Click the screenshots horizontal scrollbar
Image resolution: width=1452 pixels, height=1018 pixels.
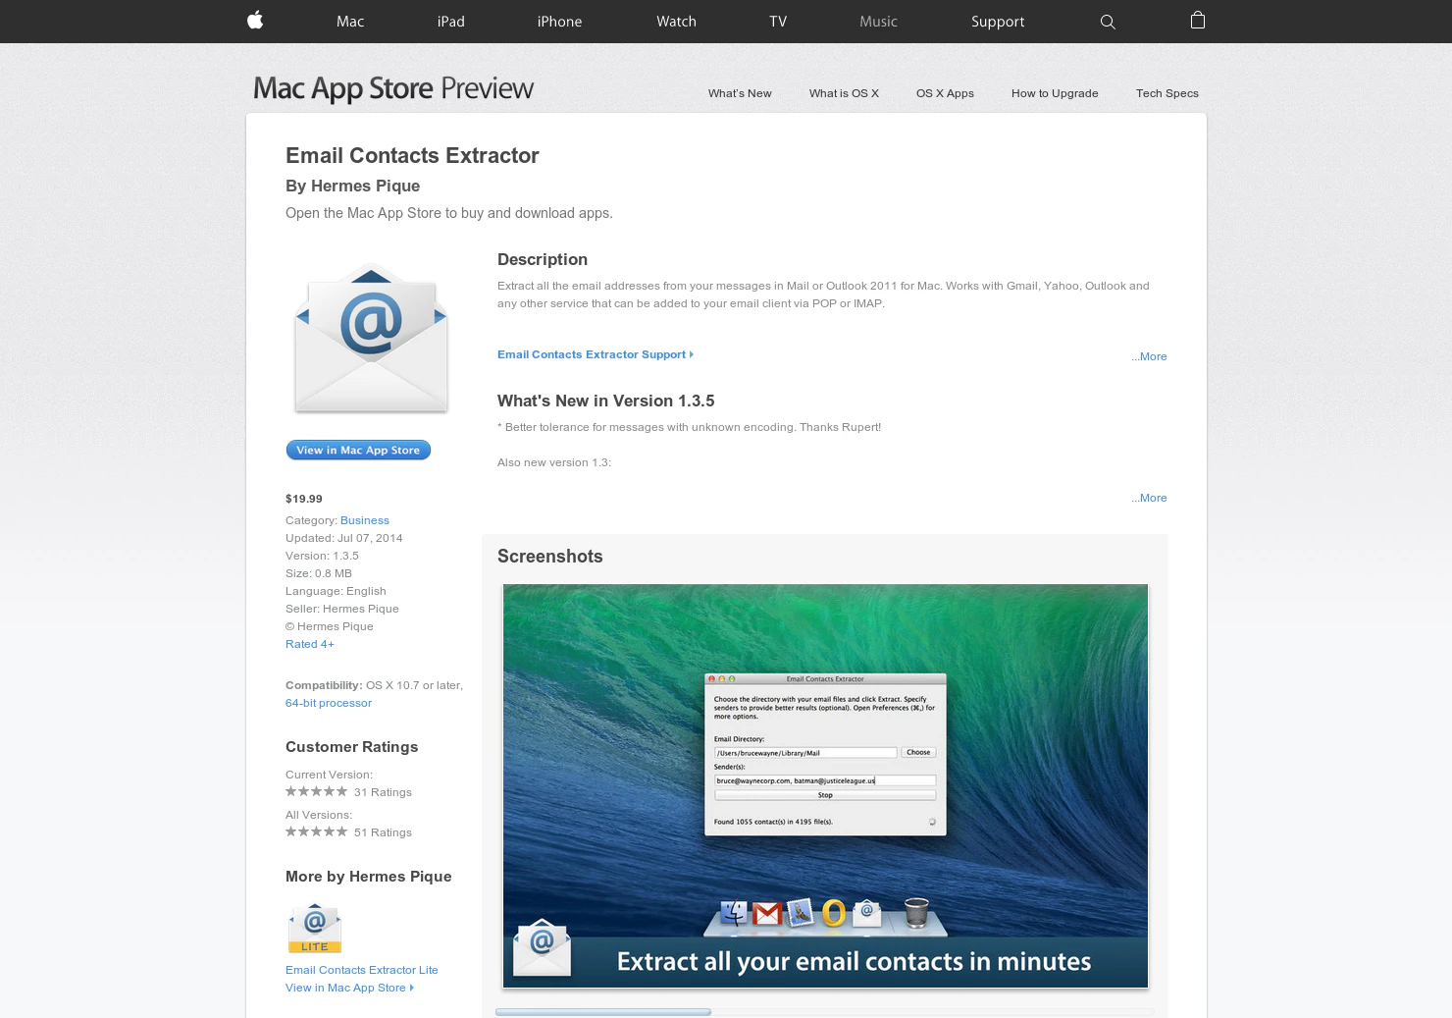tap(603, 1011)
